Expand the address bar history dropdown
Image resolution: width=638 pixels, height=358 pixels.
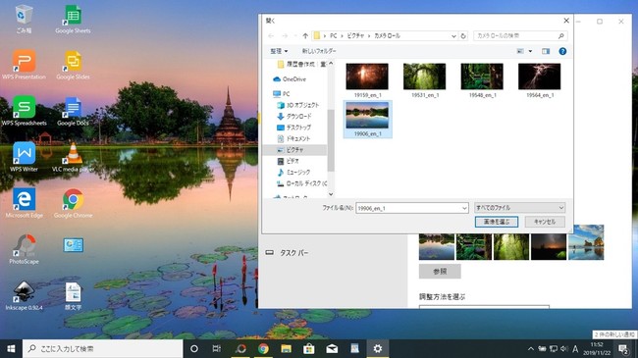(453, 36)
